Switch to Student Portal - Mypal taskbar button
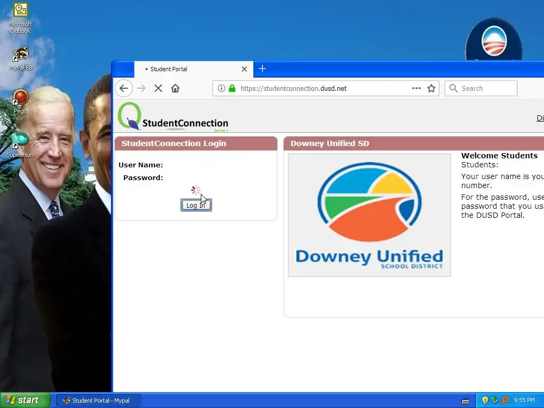 pos(98,401)
